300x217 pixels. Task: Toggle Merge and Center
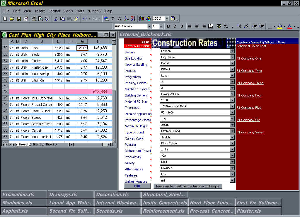(210, 26)
